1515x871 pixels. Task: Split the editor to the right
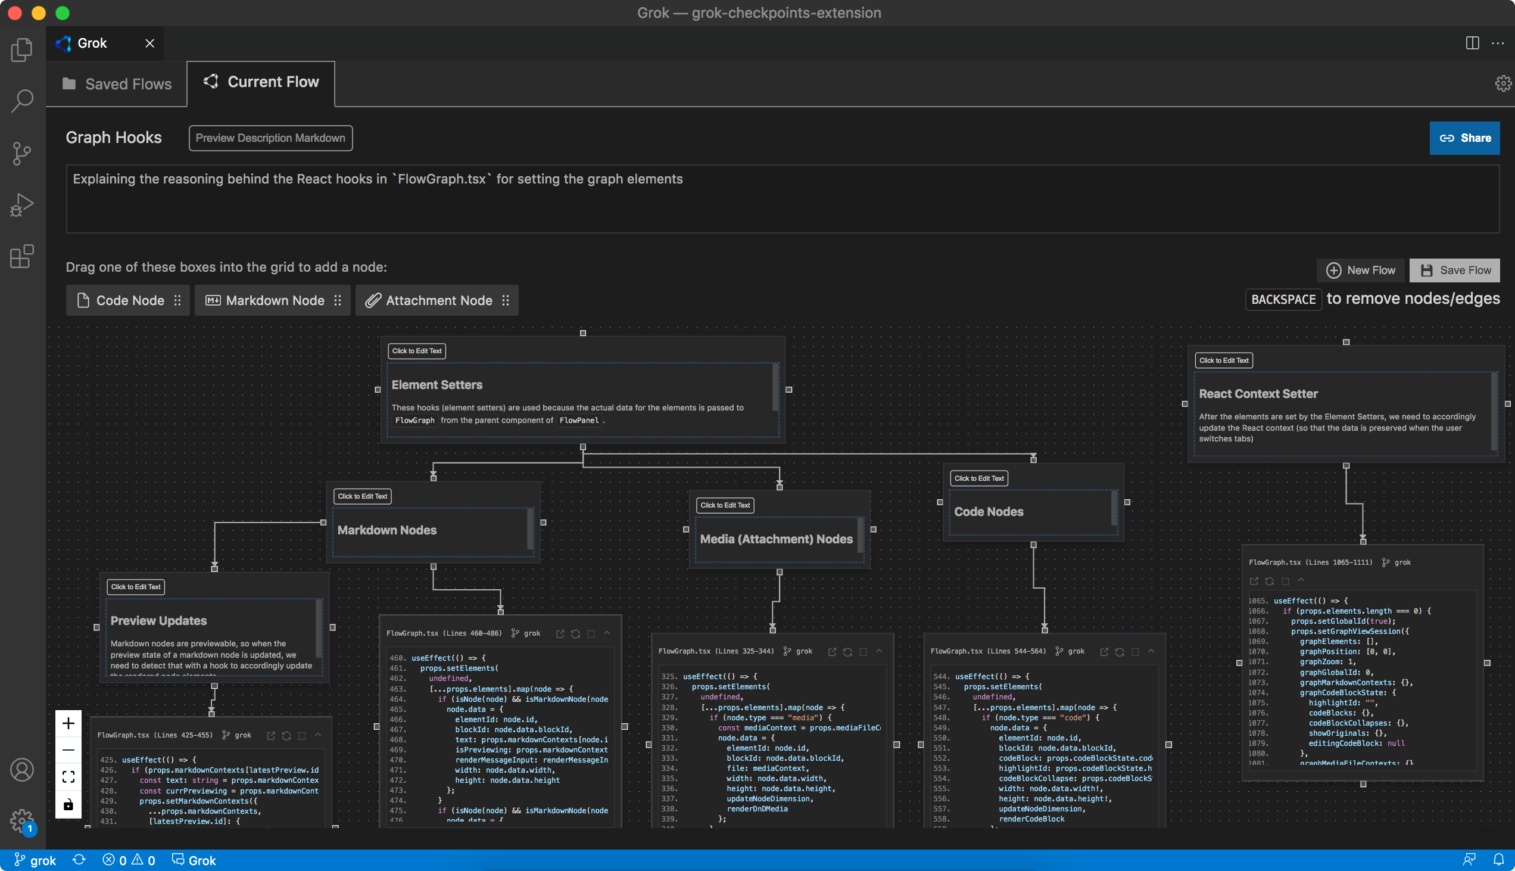[1472, 43]
